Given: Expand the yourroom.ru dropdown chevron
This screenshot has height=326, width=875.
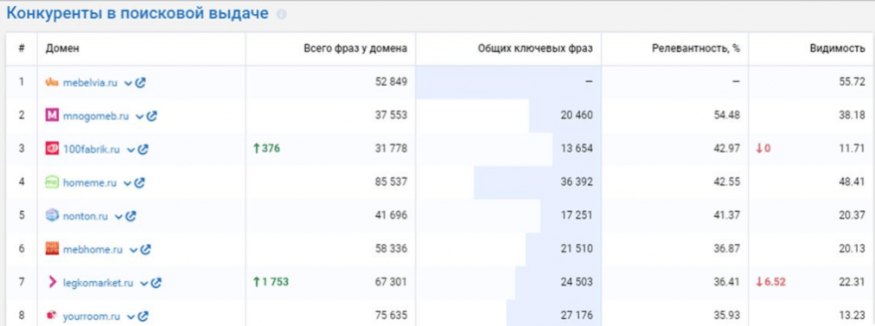Looking at the screenshot, I should pos(131,316).
